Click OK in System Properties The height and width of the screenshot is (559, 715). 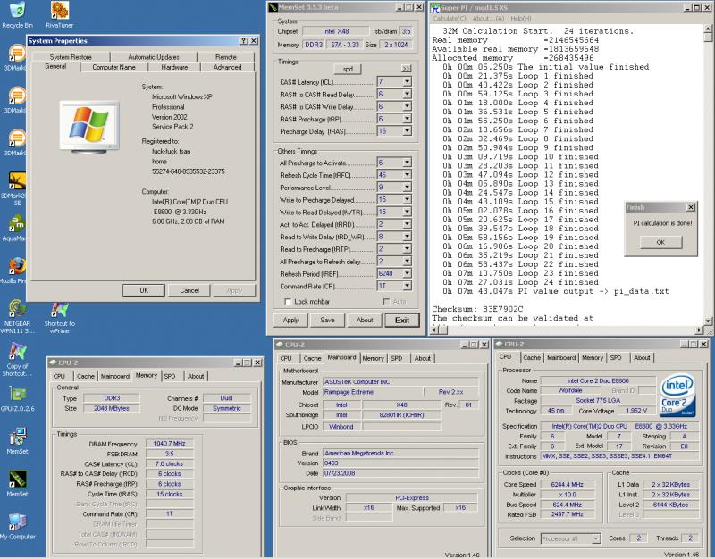[x=144, y=290]
